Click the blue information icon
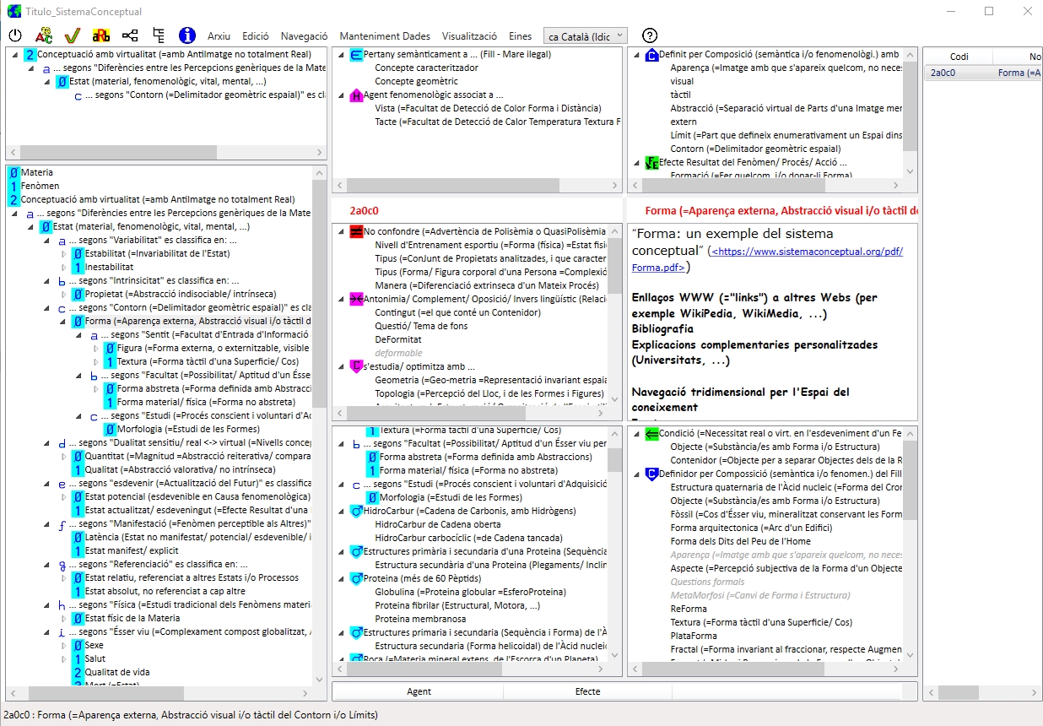This screenshot has width=1043, height=726. pos(187,35)
